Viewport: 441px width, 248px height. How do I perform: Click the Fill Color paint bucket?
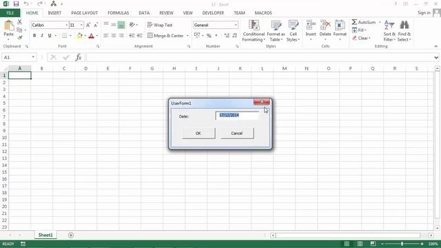coord(80,35)
